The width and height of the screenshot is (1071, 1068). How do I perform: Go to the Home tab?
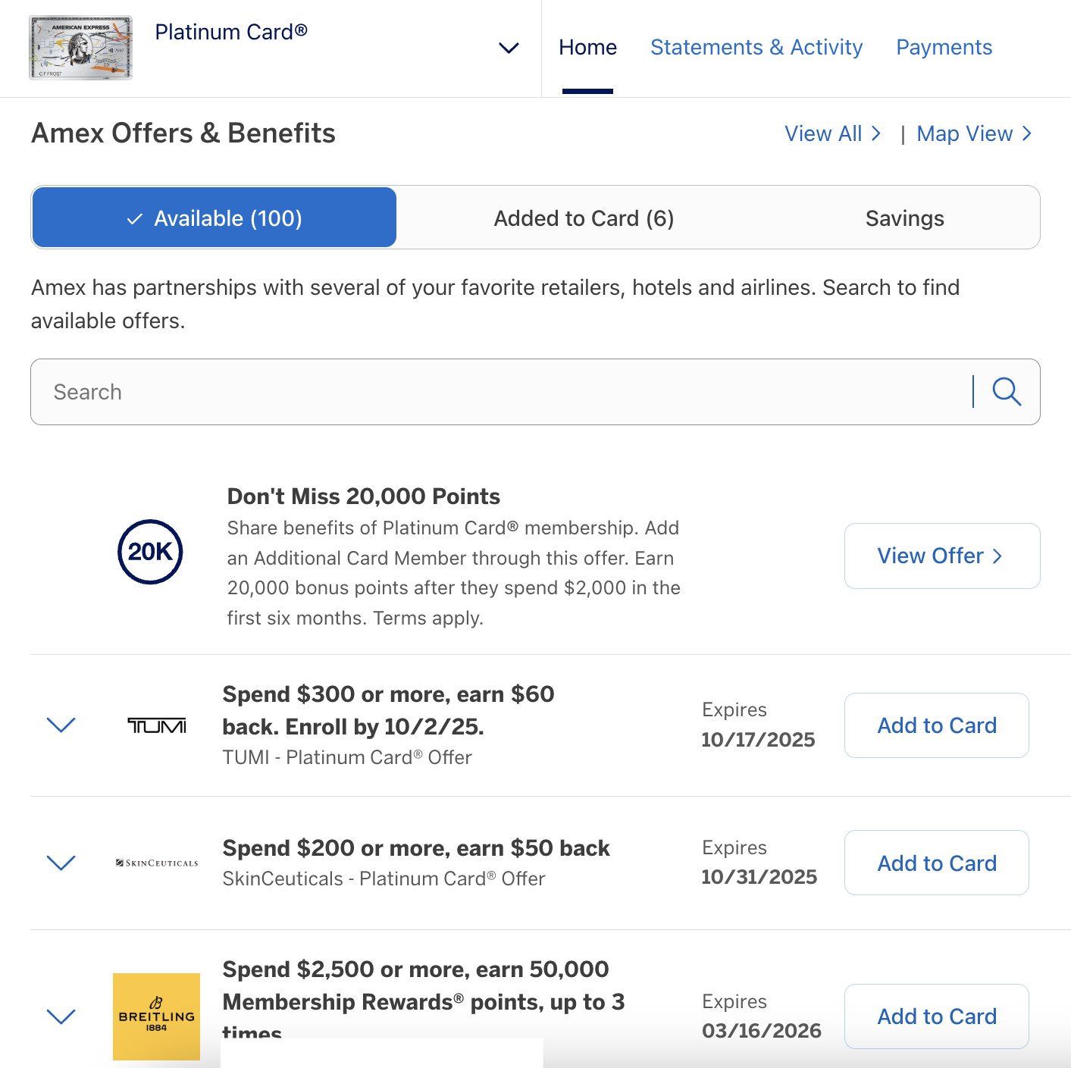coord(587,47)
